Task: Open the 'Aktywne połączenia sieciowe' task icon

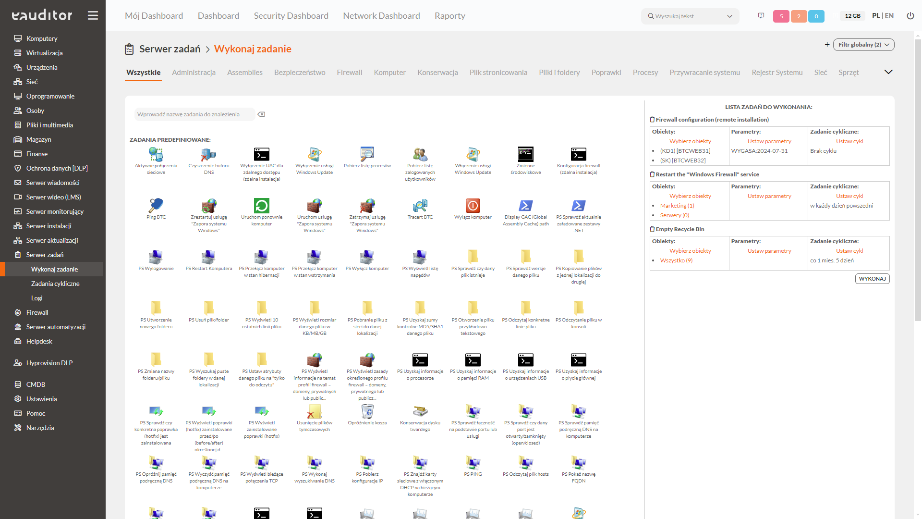Action: (x=156, y=154)
